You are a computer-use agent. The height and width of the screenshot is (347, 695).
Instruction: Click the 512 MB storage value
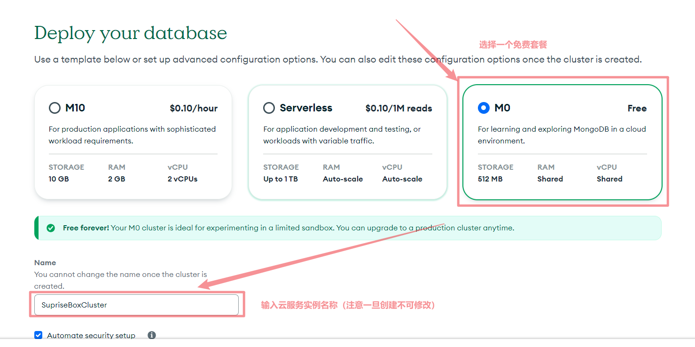click(490, 179)
